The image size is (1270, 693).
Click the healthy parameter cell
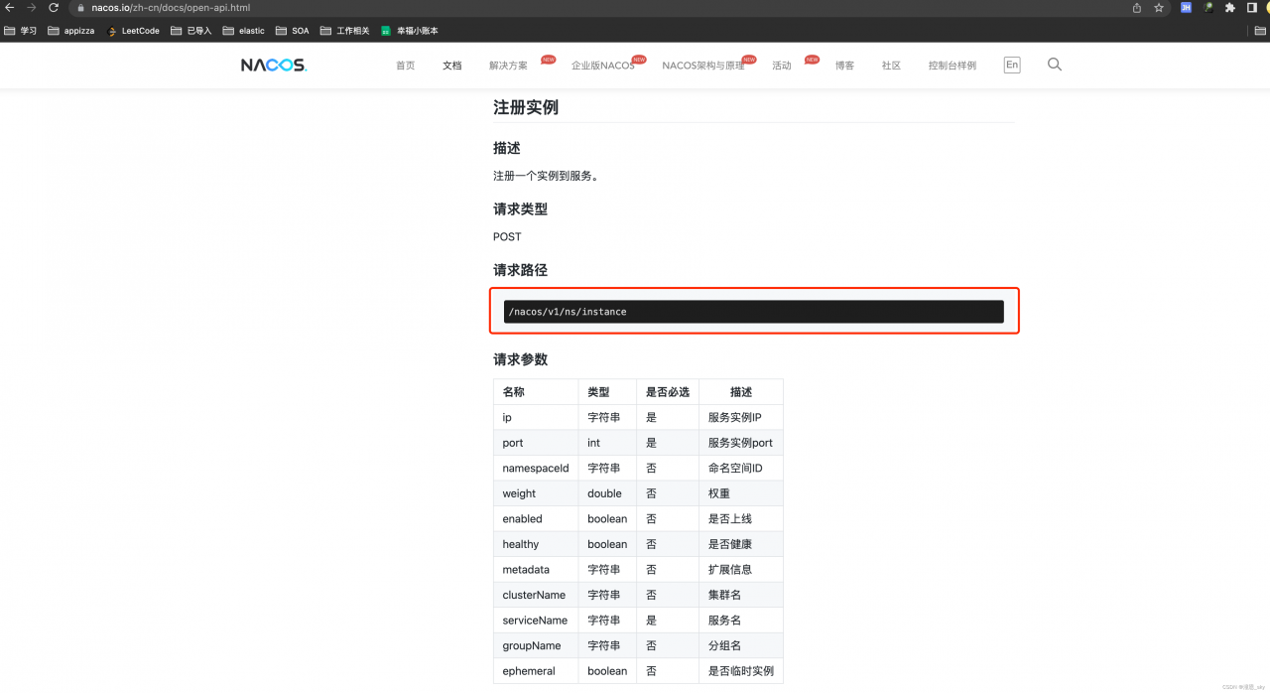[536, 544]
